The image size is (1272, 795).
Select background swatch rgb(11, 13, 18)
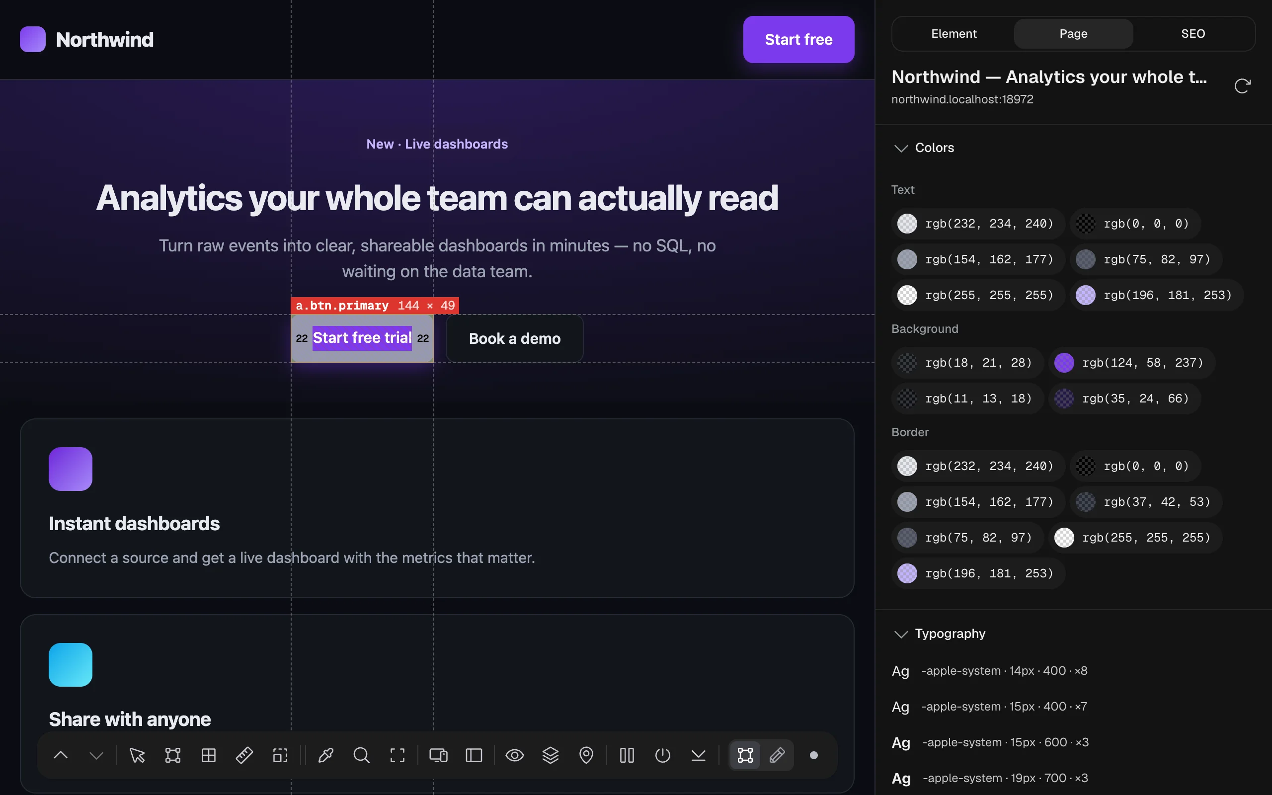coord(967,398)
